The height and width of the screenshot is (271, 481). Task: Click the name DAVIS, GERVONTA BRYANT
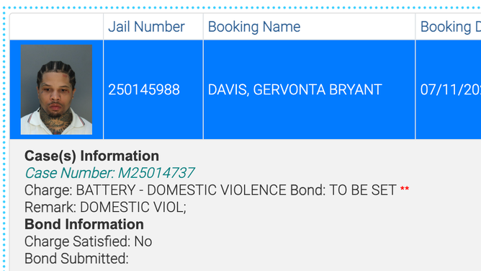point(295,89)
